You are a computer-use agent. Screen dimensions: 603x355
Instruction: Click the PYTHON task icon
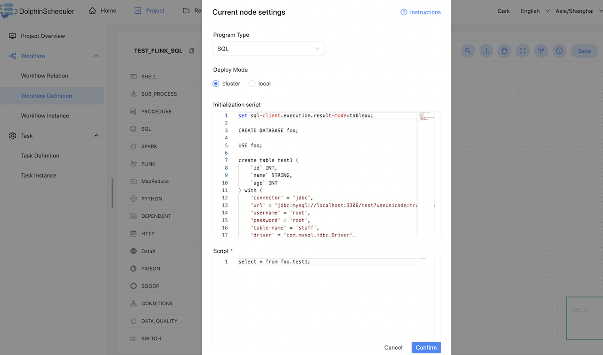[133, 198]
